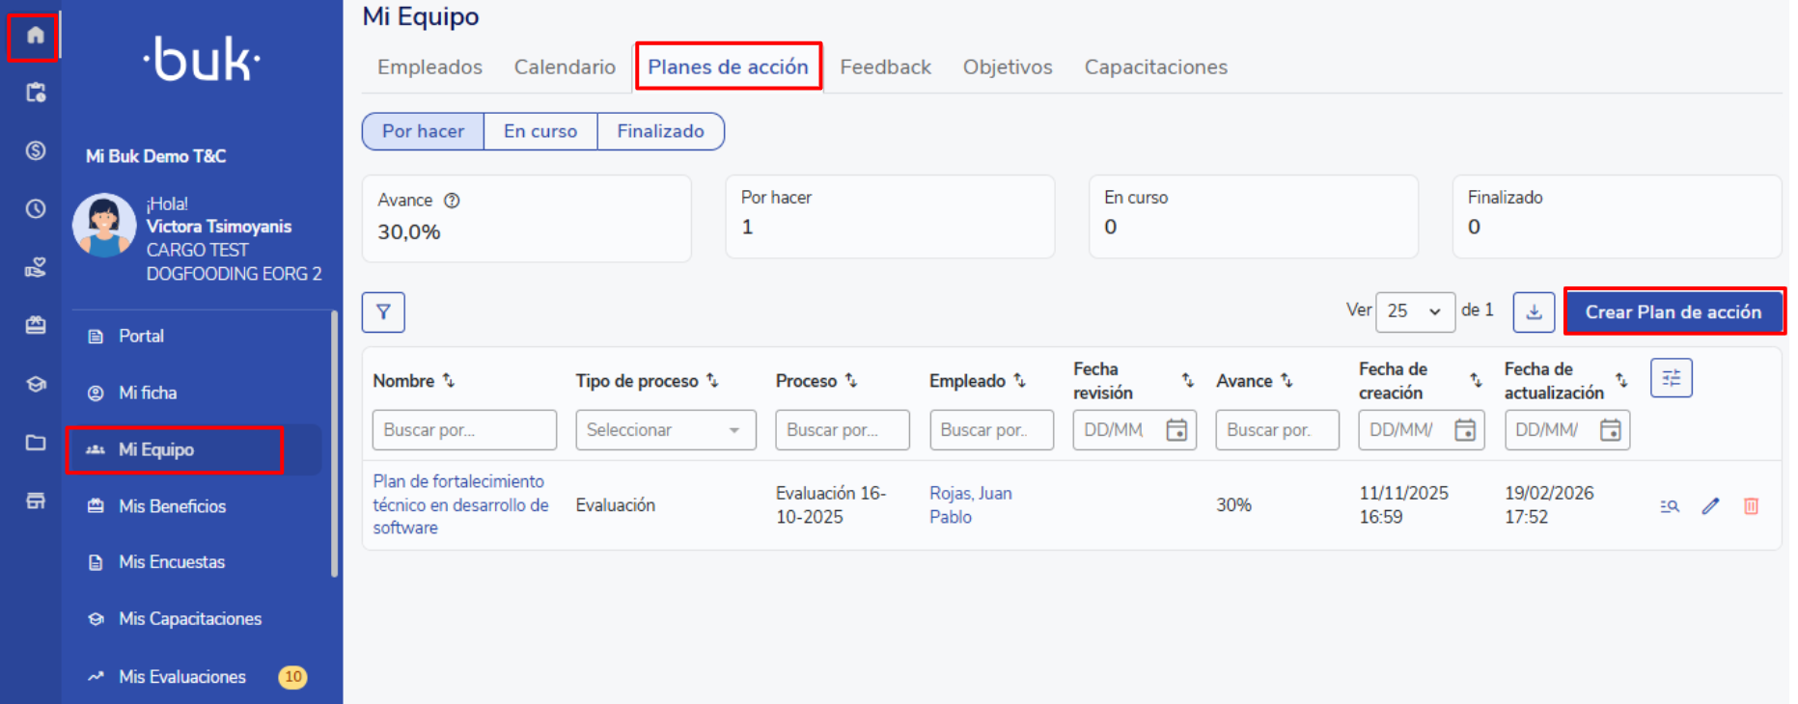Click the download export icon button
The image size is (1798, 704).
coord(1534,312)
